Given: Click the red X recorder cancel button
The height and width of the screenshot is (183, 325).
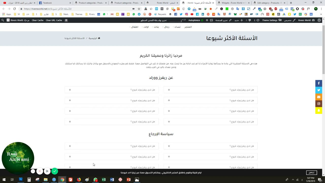Looking at the screenshot, I should coord(40,171).
